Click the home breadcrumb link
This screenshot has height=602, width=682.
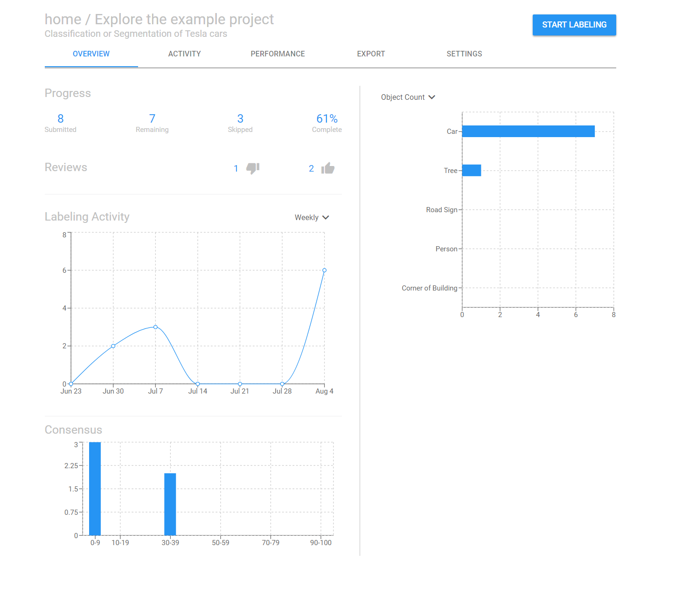tap(63, 19)
